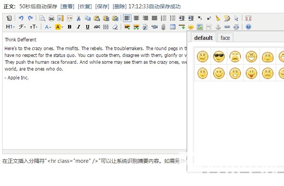This screenshot has height=186, width=284.
Task: Toggle underline formatting
Action: click(x=87, y=27)
